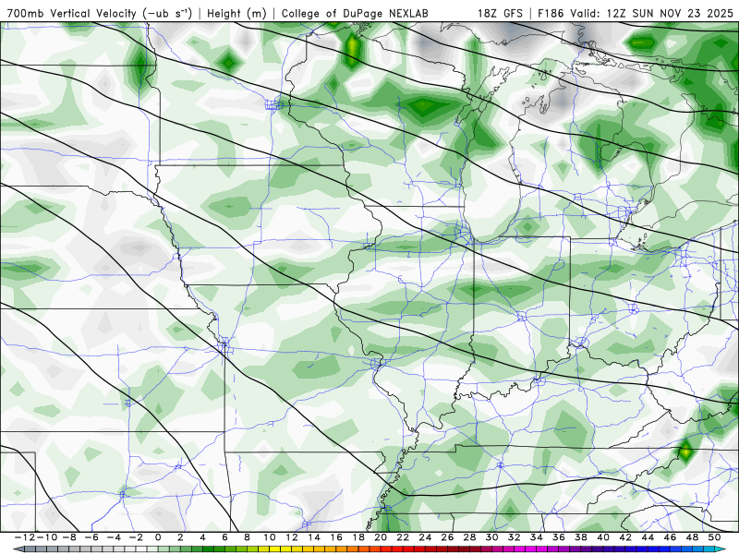Pick the "38" color scale label
The height and width of the screenshot is (554, 739).
pos(581,537)
